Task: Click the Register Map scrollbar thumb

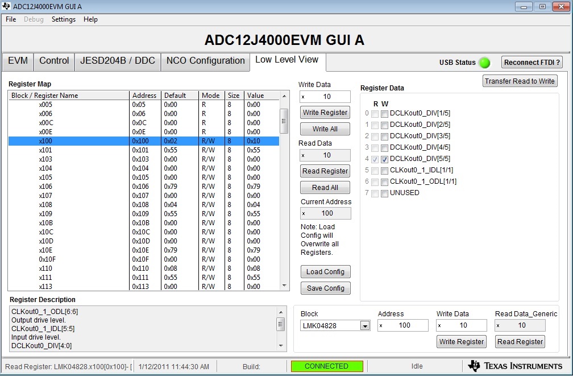Action: (x=284, y=121)
